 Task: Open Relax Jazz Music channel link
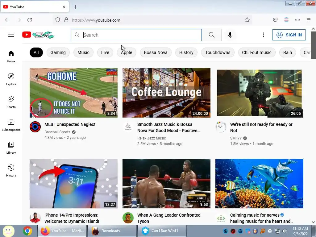tap(152, 138)
